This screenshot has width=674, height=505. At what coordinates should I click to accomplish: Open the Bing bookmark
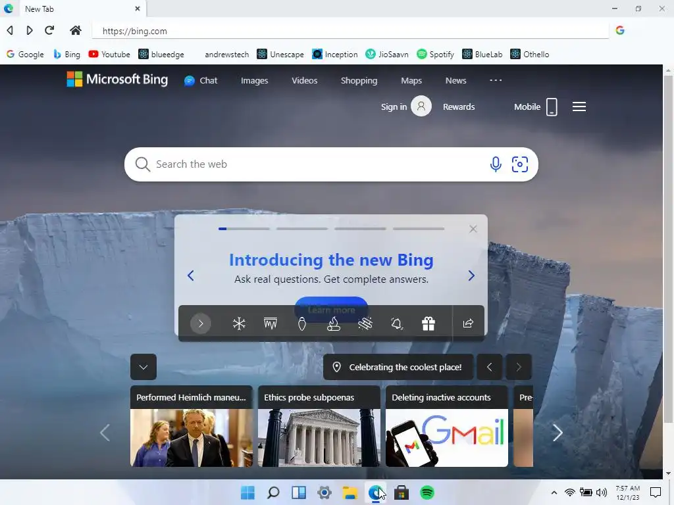pos(66,55)
